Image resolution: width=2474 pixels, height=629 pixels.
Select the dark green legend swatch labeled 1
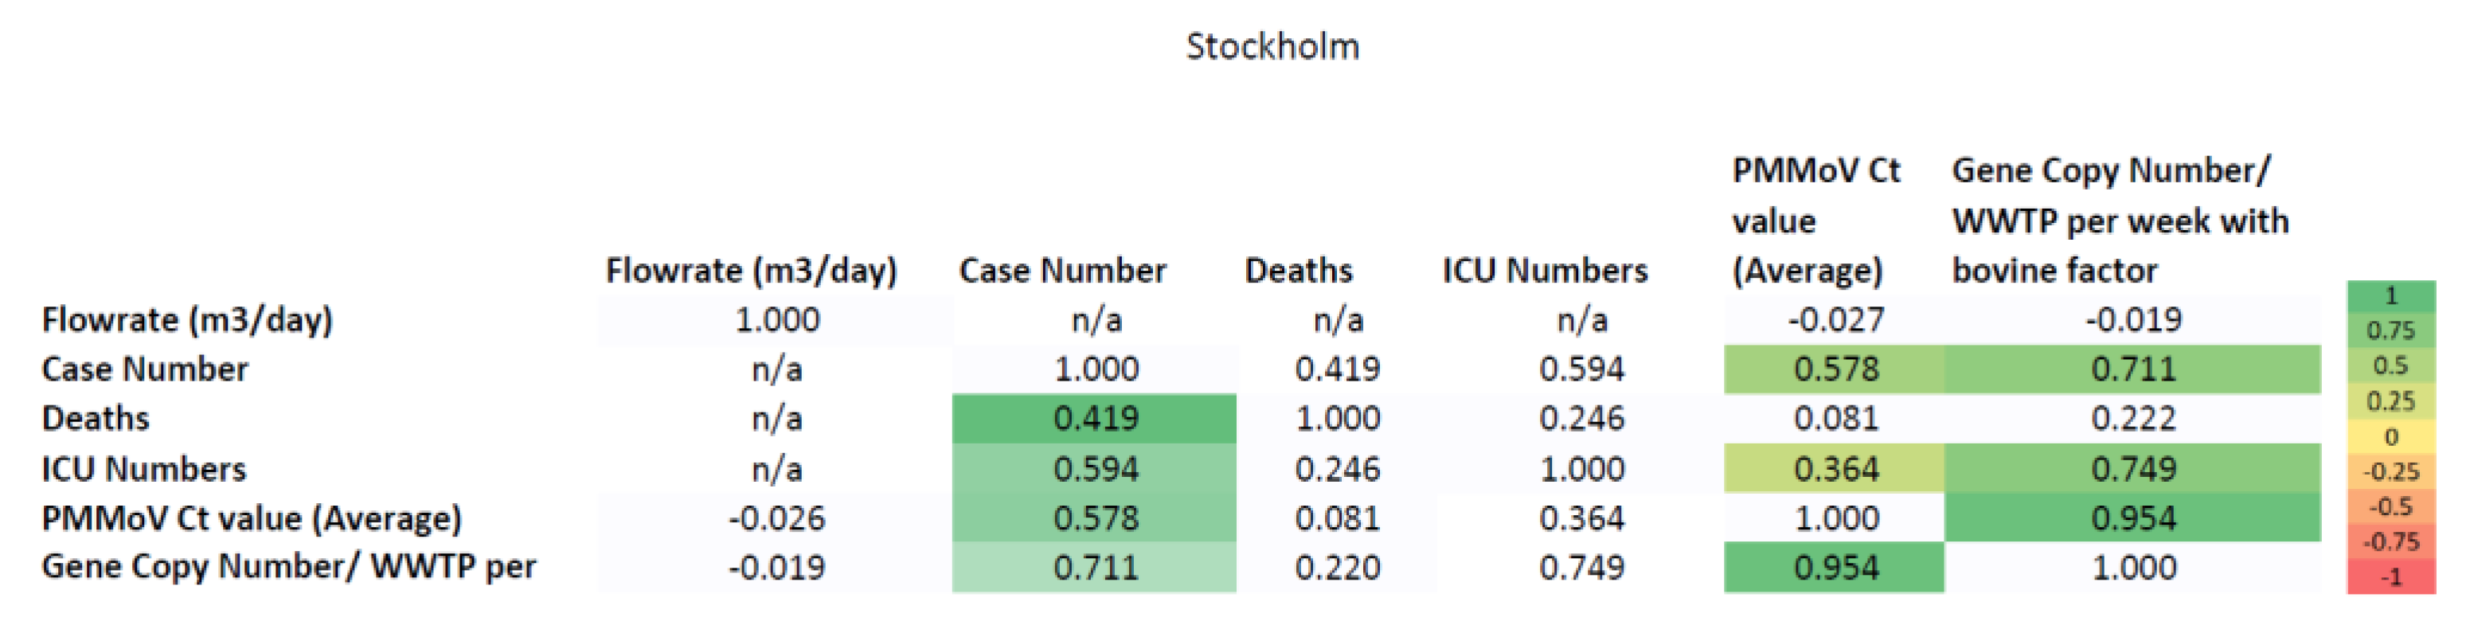2390,295
